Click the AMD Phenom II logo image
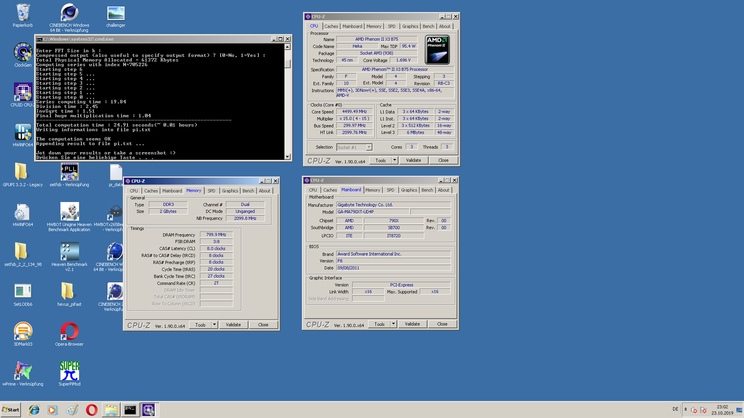This screenshot has width=744, height=418. (x=437, y=50)
